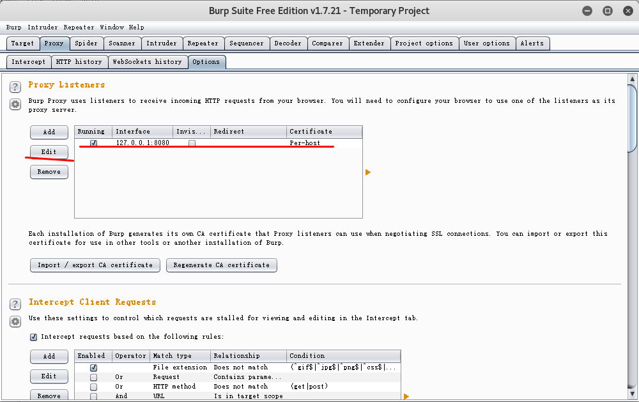Screen dimensions: 639x402
Task: Click the Certificate column header
Action: [x=325, y=132]
